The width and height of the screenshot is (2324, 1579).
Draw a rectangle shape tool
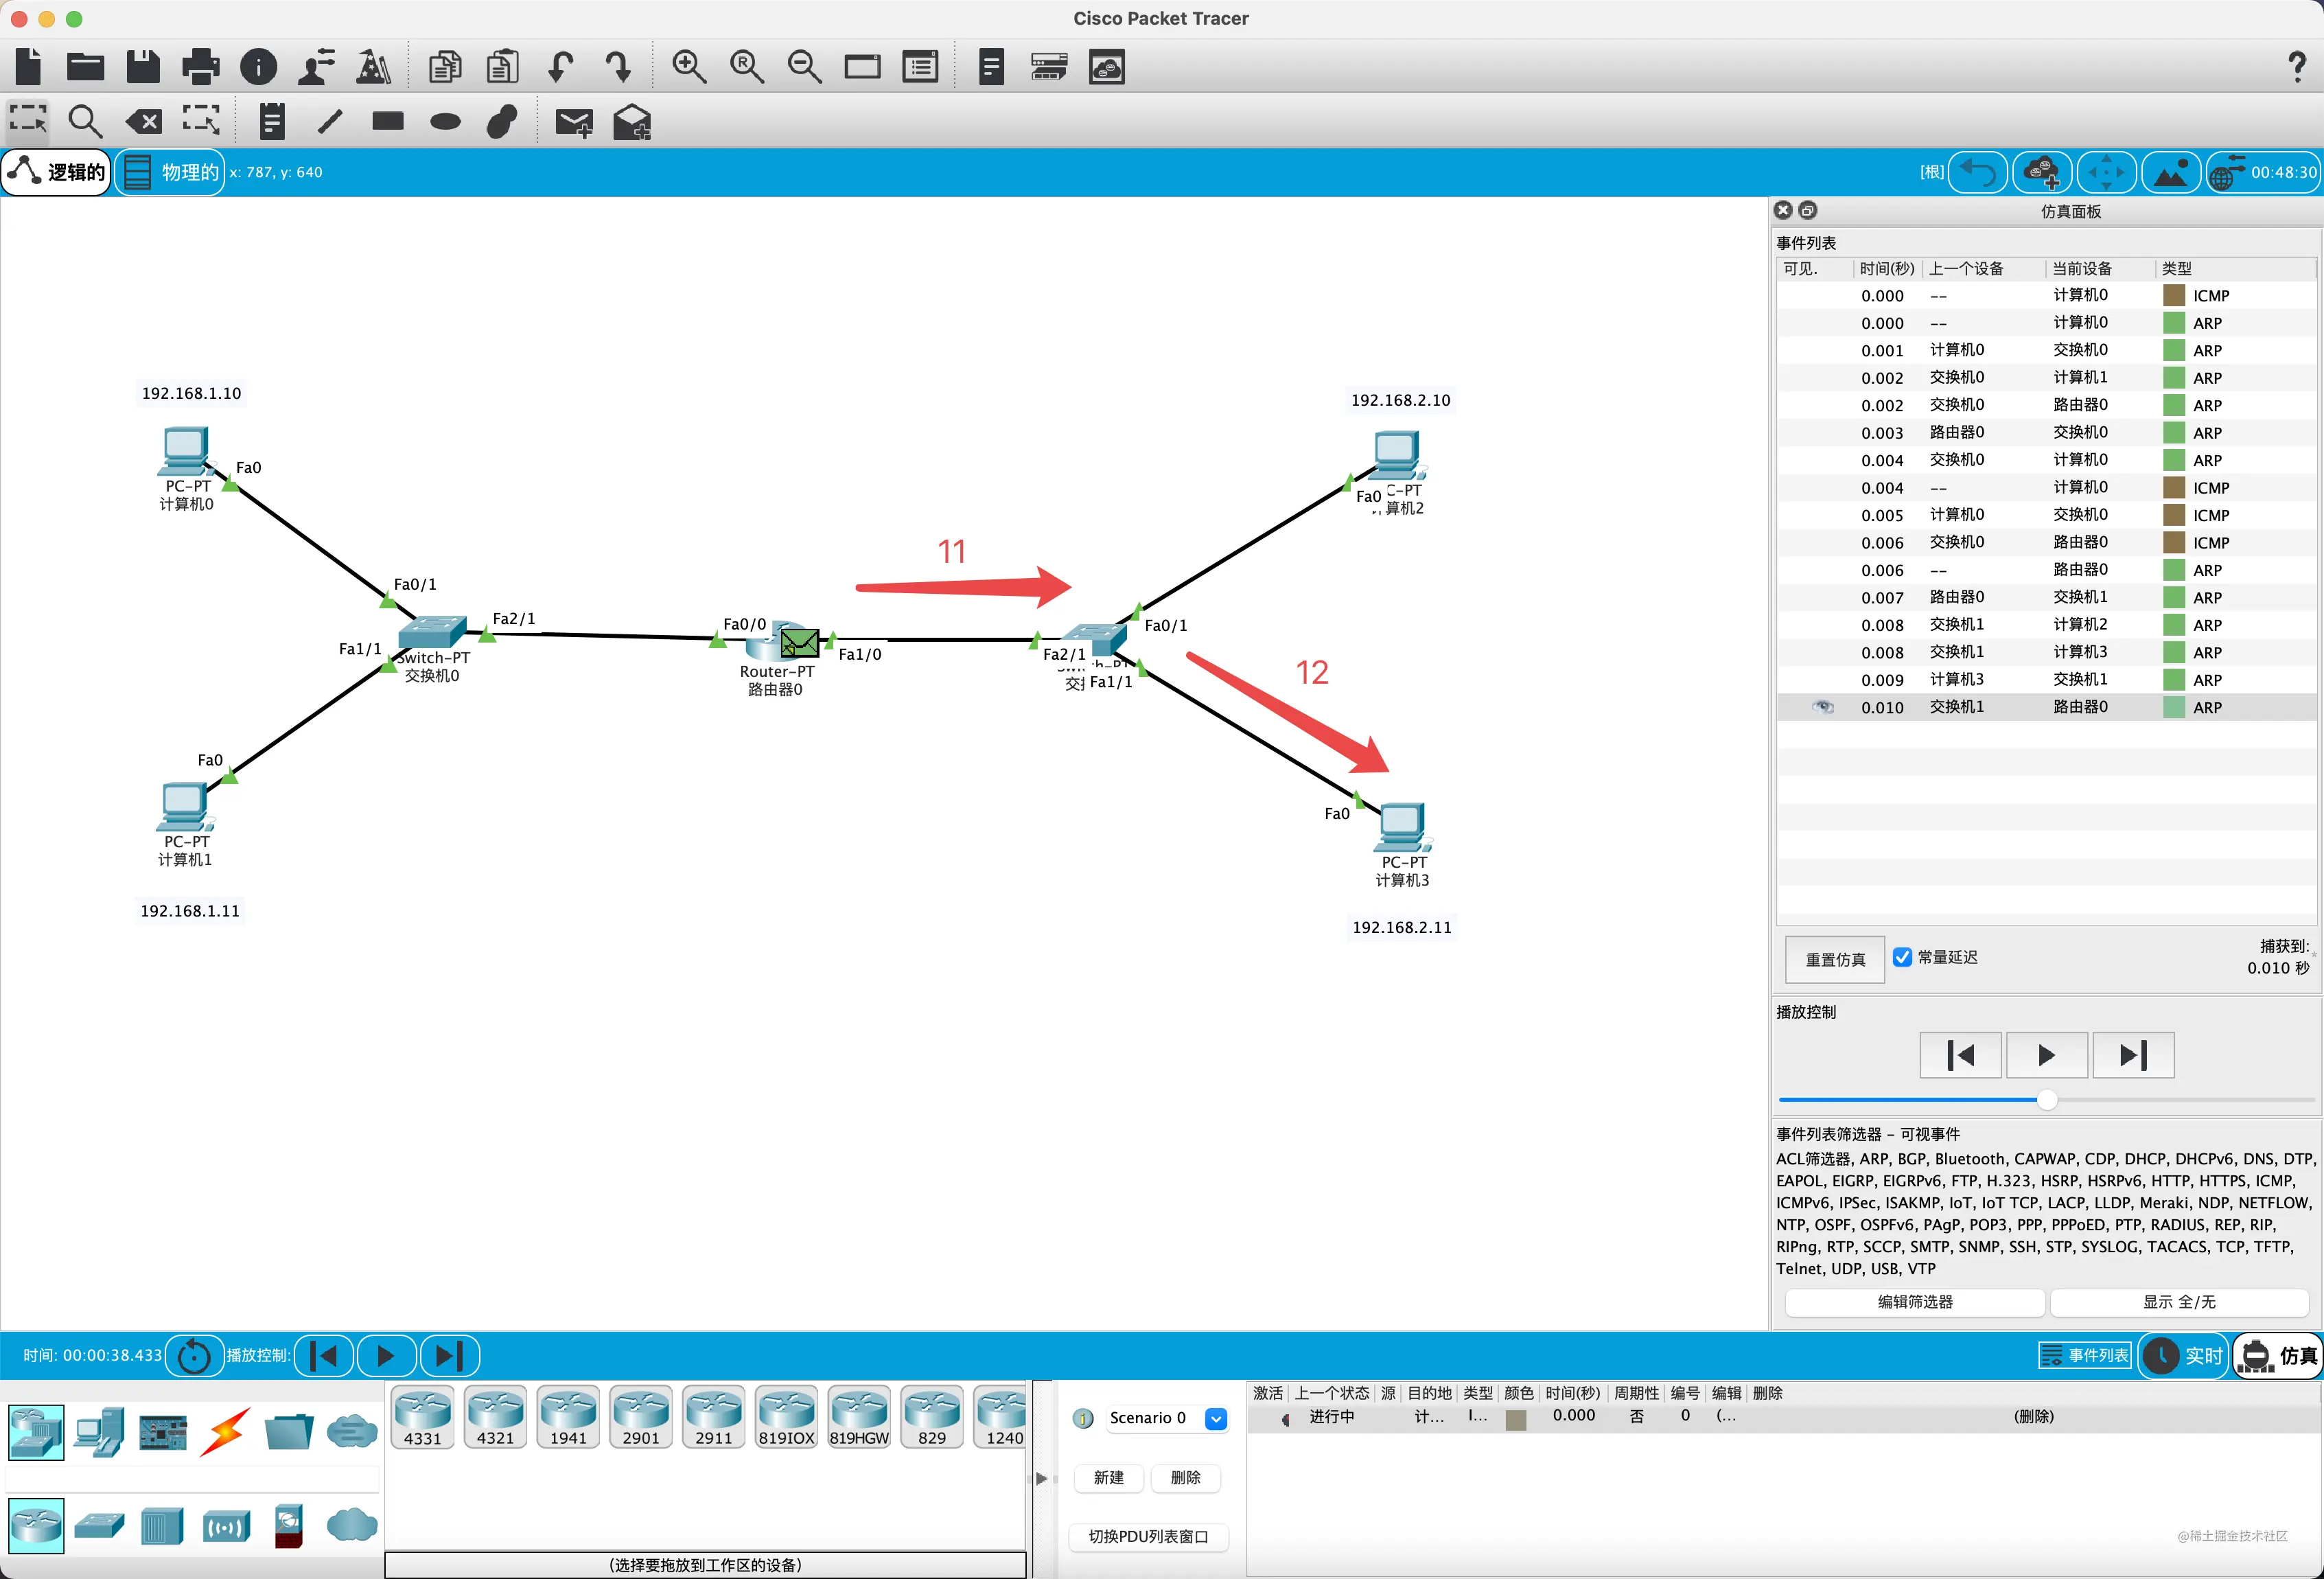point(388,121)
